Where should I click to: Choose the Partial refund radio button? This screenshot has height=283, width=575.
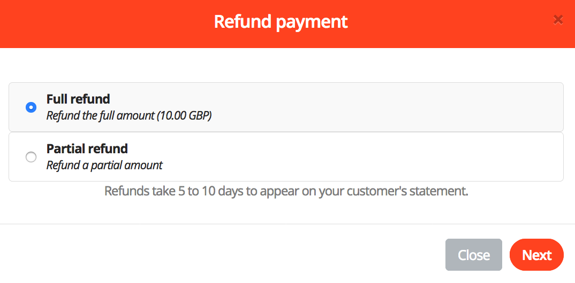[x=31, y=157]
